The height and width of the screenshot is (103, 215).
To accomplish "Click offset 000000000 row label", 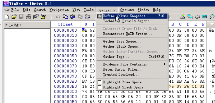I will 65,30.
